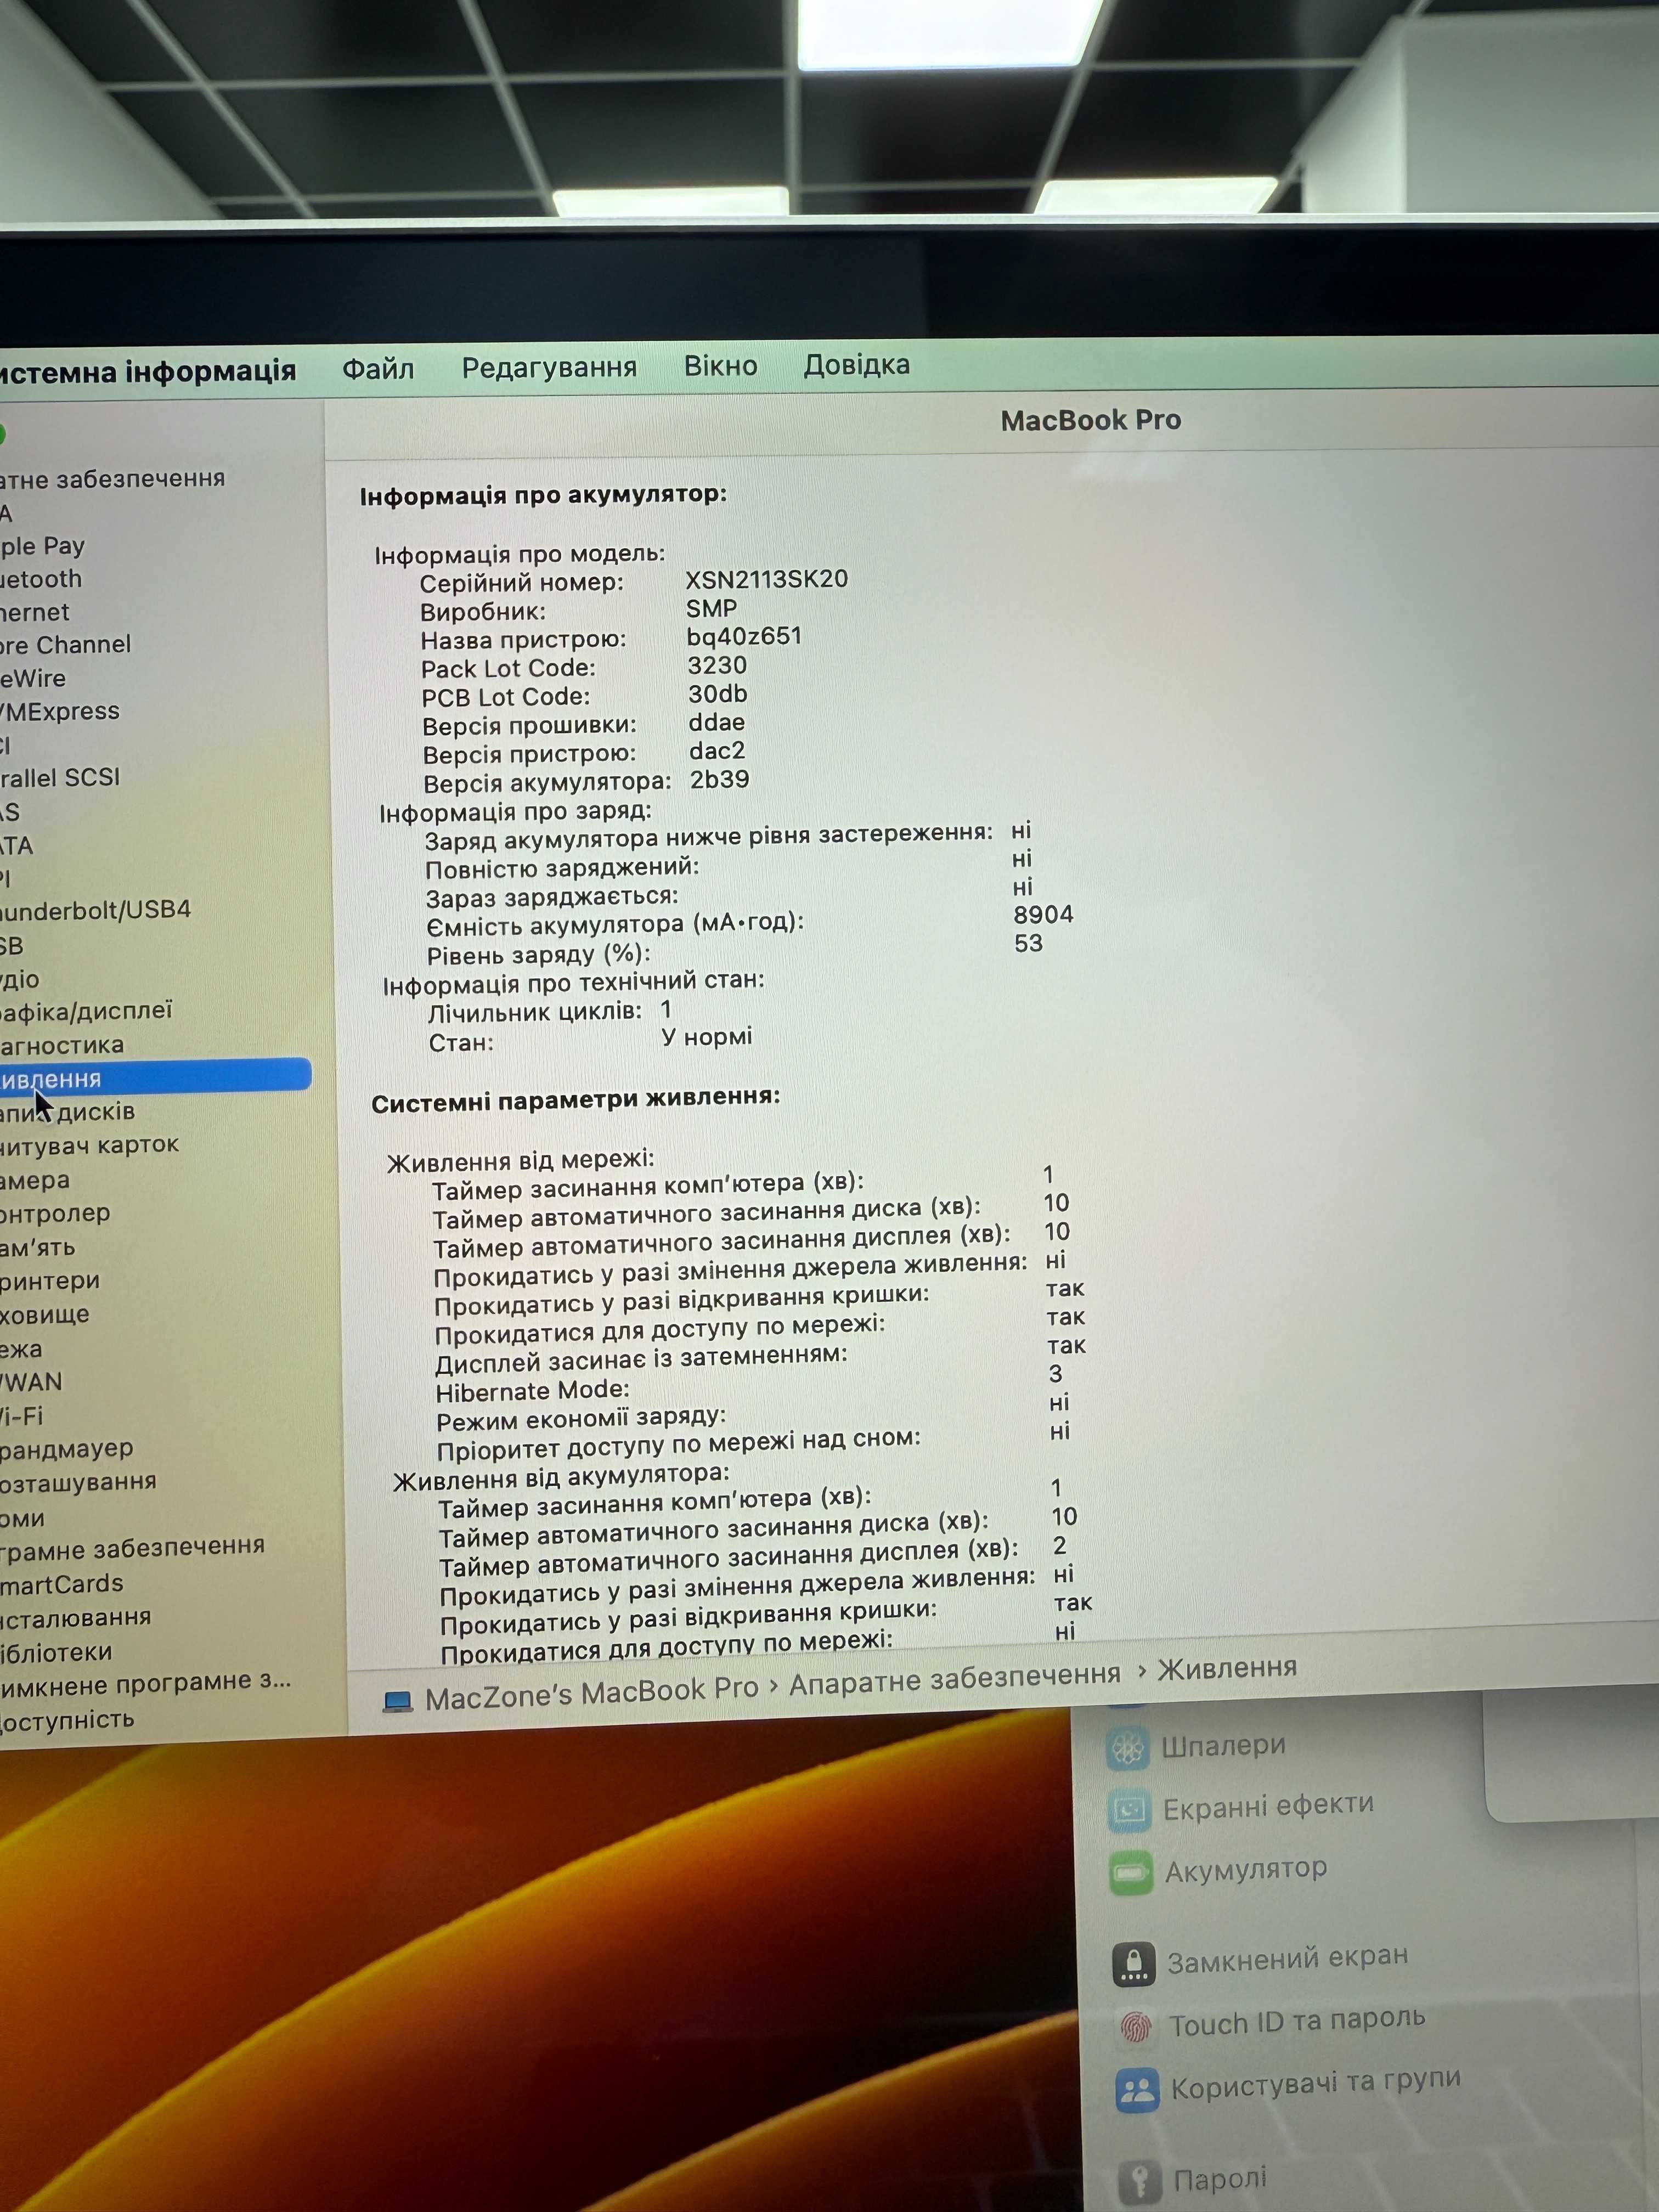Screen dimensions: 1659x2212
Task: Select Wi-Fi in the sidebar
Action: (x=21, y=1415)
